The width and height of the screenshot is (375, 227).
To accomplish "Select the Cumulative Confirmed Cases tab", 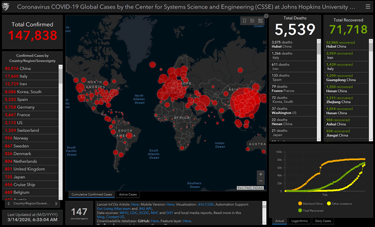I will point(91,194).
